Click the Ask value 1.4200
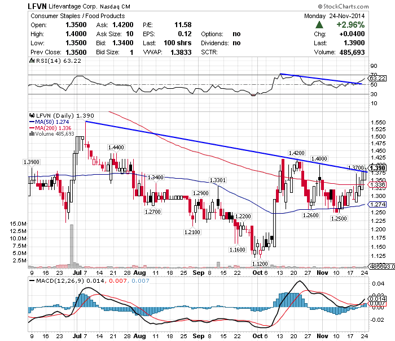This screenshot has height=341, width=395. tap(122, 25)
